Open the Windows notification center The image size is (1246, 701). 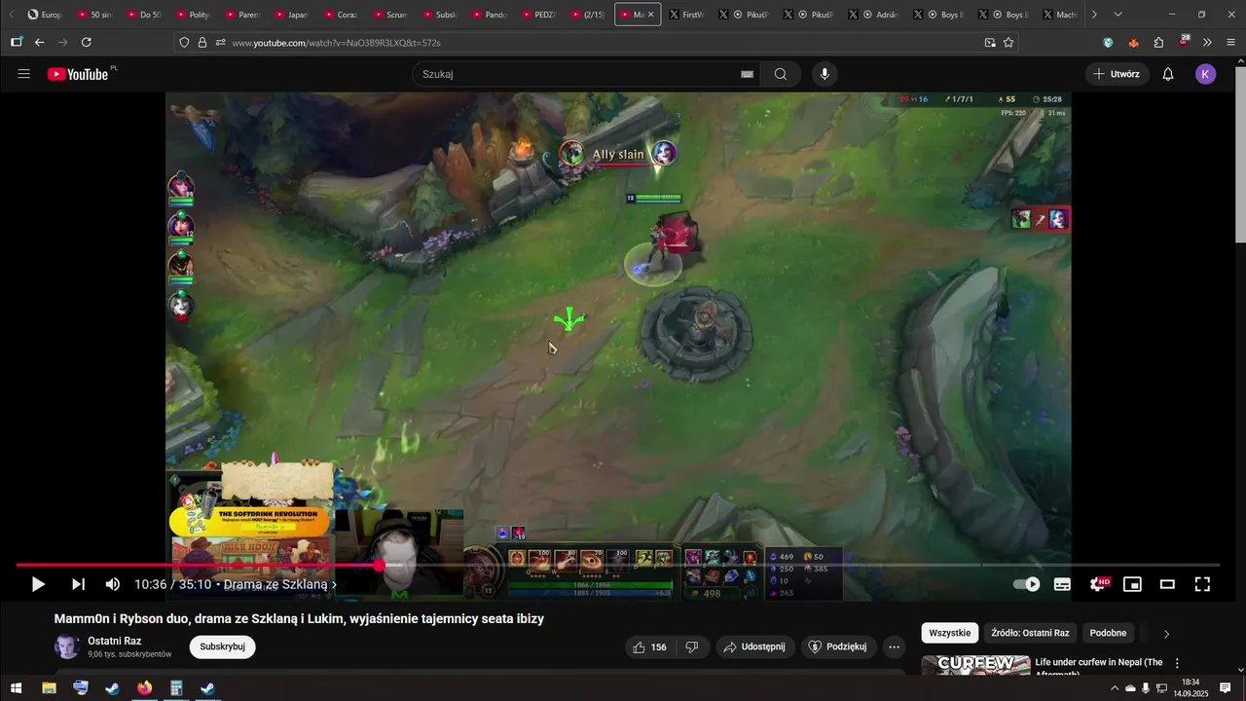pyautogui.click(x=1226, y=688)
